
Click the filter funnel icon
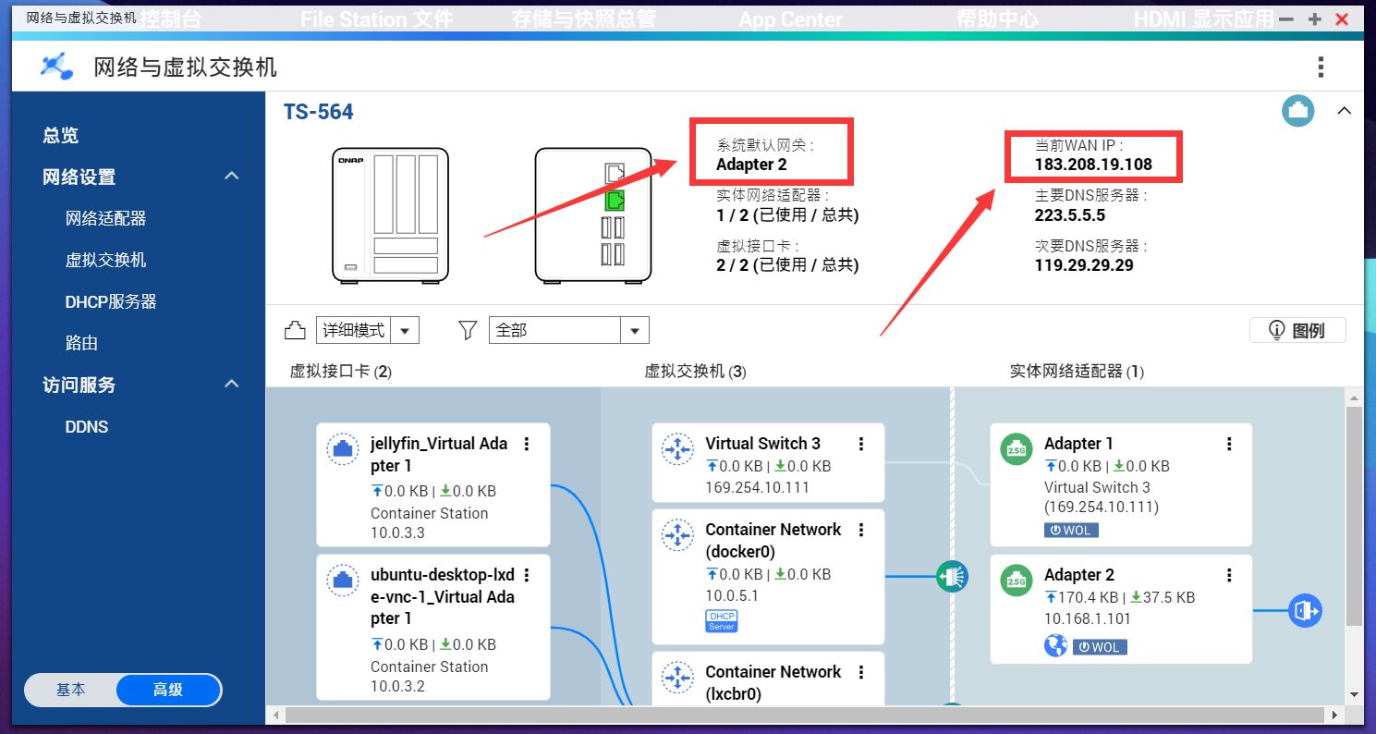point(468,330)
